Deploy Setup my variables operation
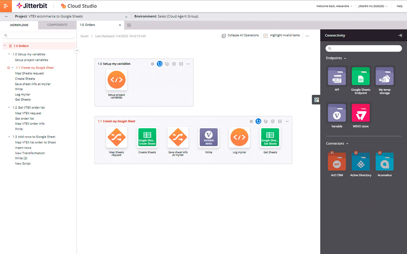This screenshot has height=254, width=407. tap(160, 64)
